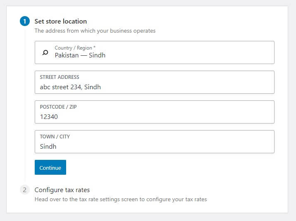Open the 'Configure tax rates' step heading
296x221 pixels.
click(62, 190)
